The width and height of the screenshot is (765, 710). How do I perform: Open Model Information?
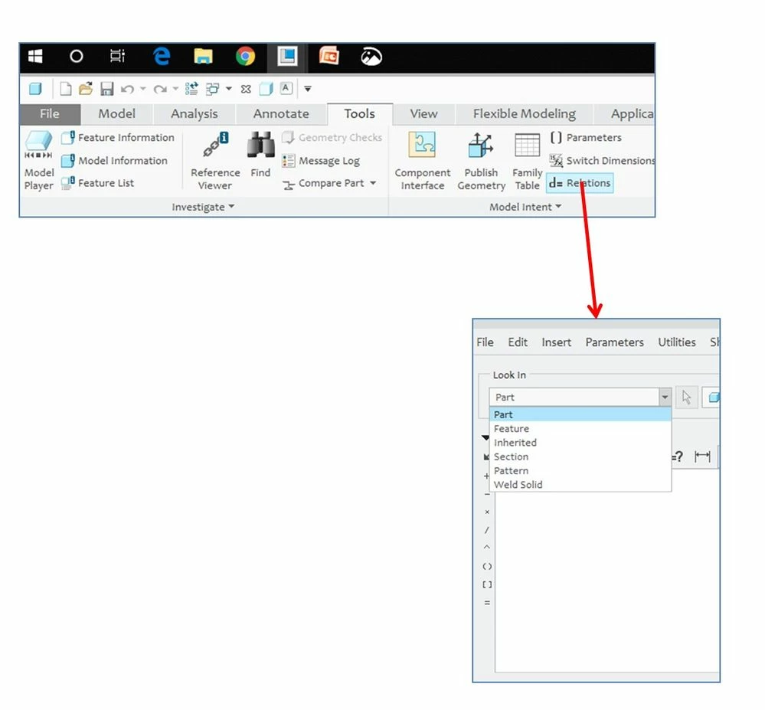click(114, 161)
